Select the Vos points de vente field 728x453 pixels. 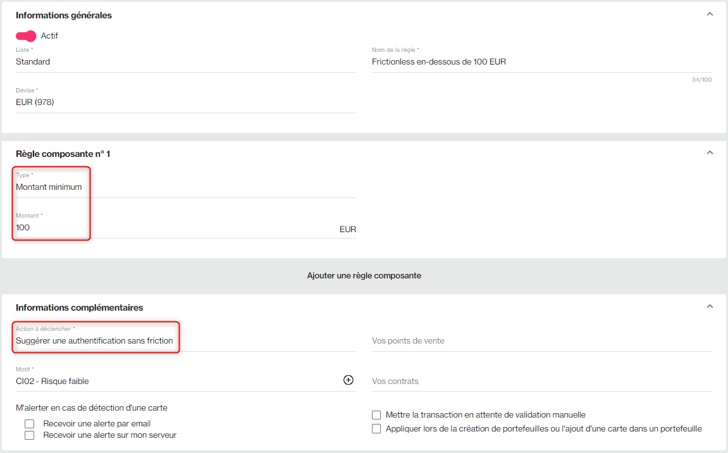point(541,341)
